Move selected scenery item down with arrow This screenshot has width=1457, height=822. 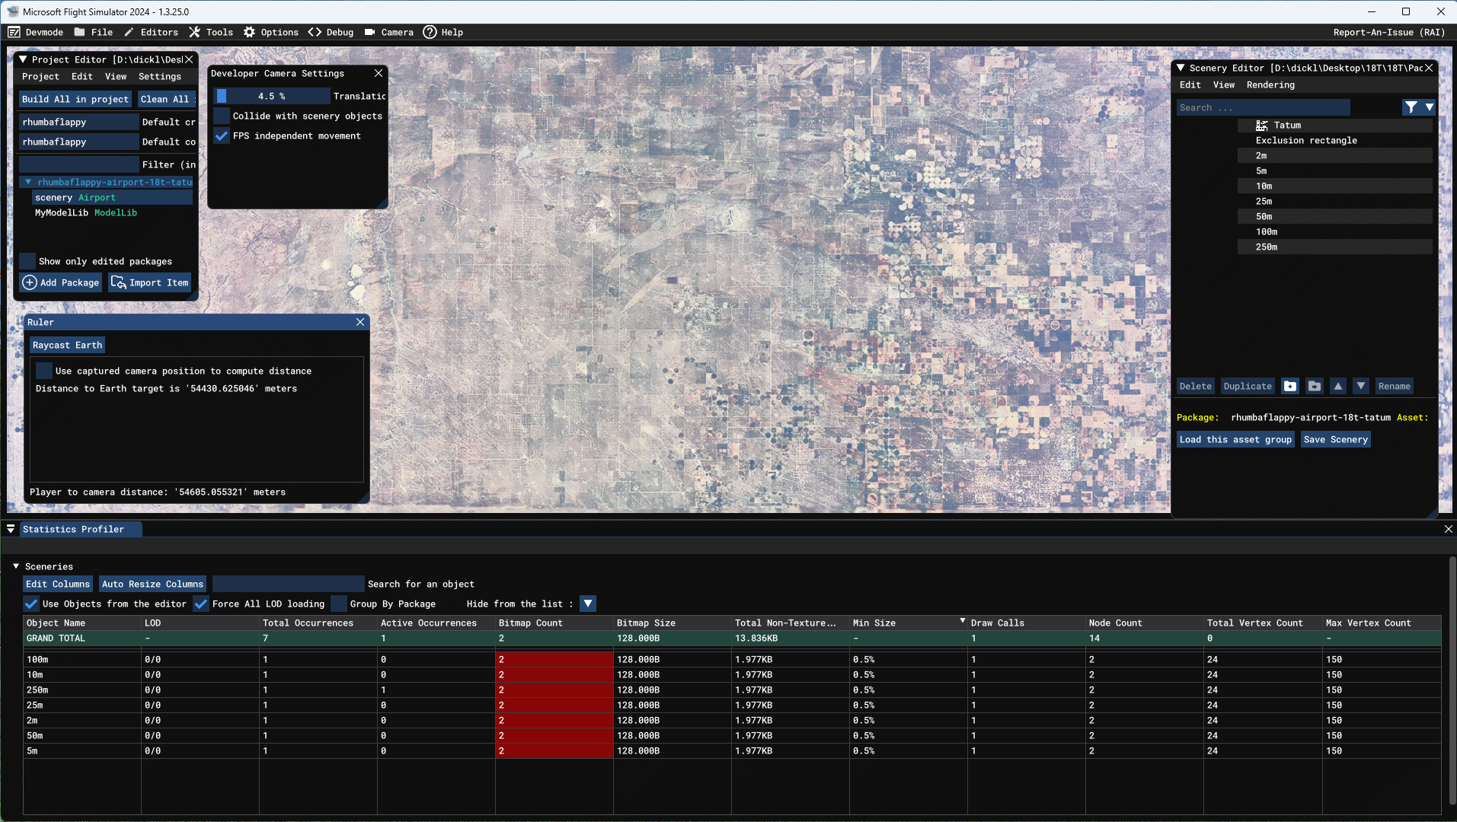[1361, 387]
